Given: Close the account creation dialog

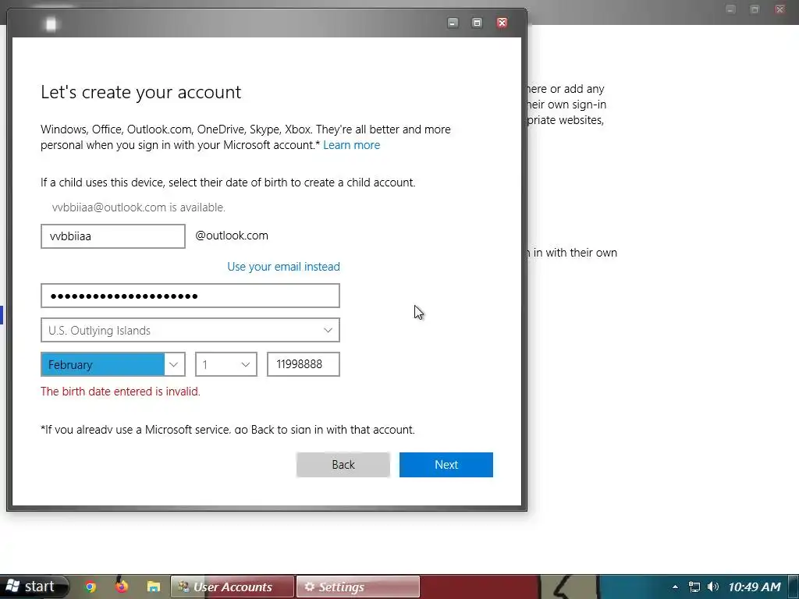Looking at the screenshot, I should (x=502, y=23).
